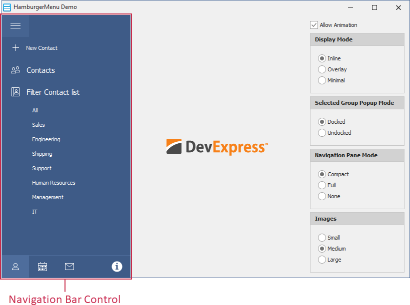Click the New Contact entry
This screenshot has height=305, width=410.
(x=41, y=47)
